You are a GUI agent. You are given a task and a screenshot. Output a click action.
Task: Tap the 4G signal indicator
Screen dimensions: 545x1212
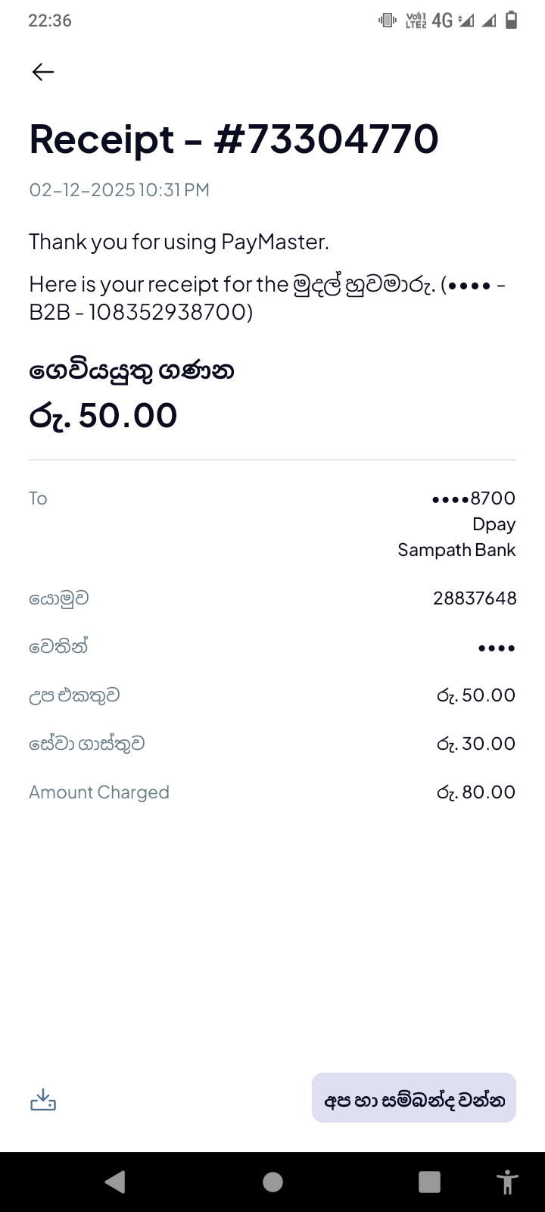coord(443,20)
